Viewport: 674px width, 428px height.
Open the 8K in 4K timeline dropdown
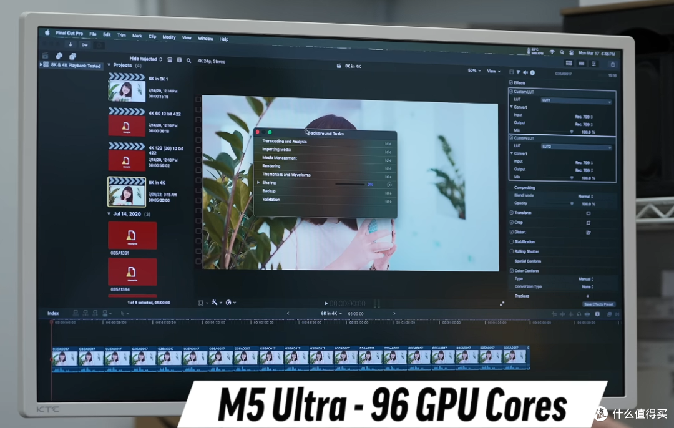[x=331, y=314]
